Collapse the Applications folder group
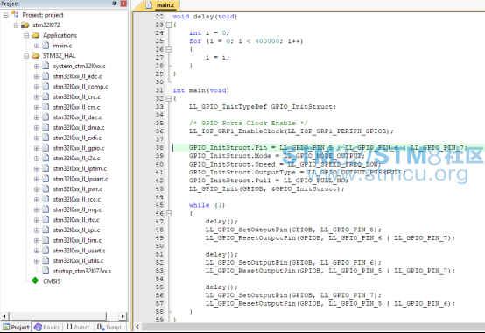Screen dimensions: 485x333 pyautogui.click(x=26, y=35)
